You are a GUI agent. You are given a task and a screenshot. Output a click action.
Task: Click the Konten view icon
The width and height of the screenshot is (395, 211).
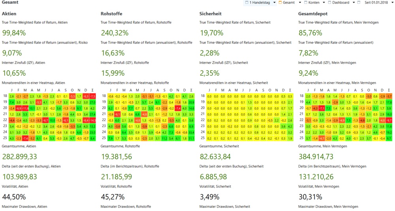(x=306, y=2)
